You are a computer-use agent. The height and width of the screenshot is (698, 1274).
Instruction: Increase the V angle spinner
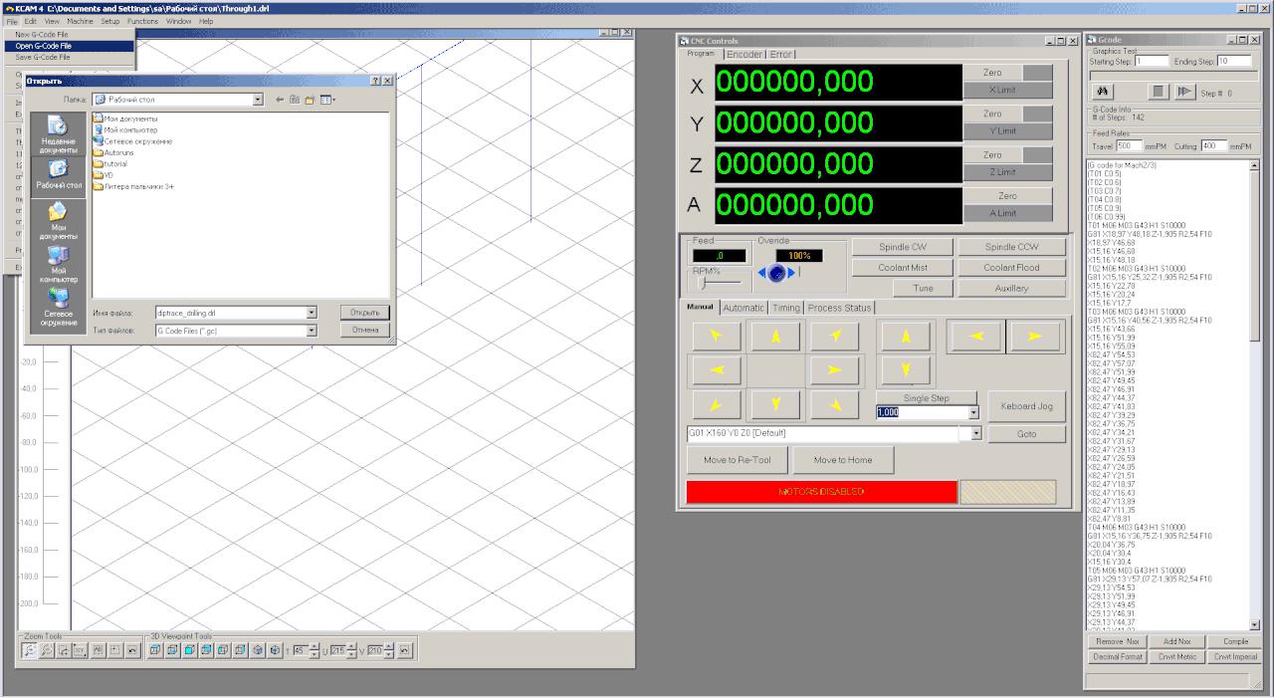(x=388, y=646)
